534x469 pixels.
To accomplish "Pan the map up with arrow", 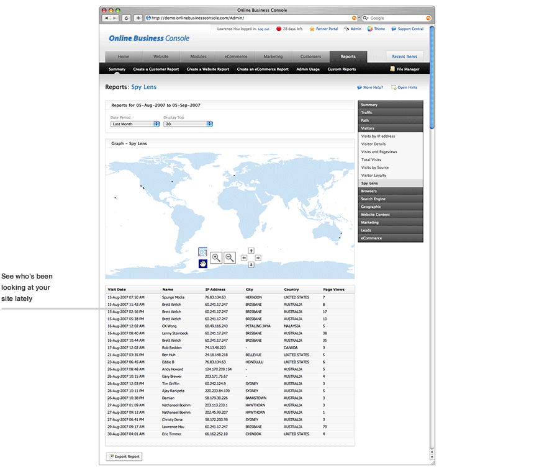I will point(251,250).
